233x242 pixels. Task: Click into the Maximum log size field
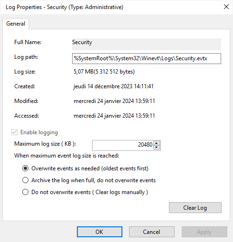(x=122, y=145)
